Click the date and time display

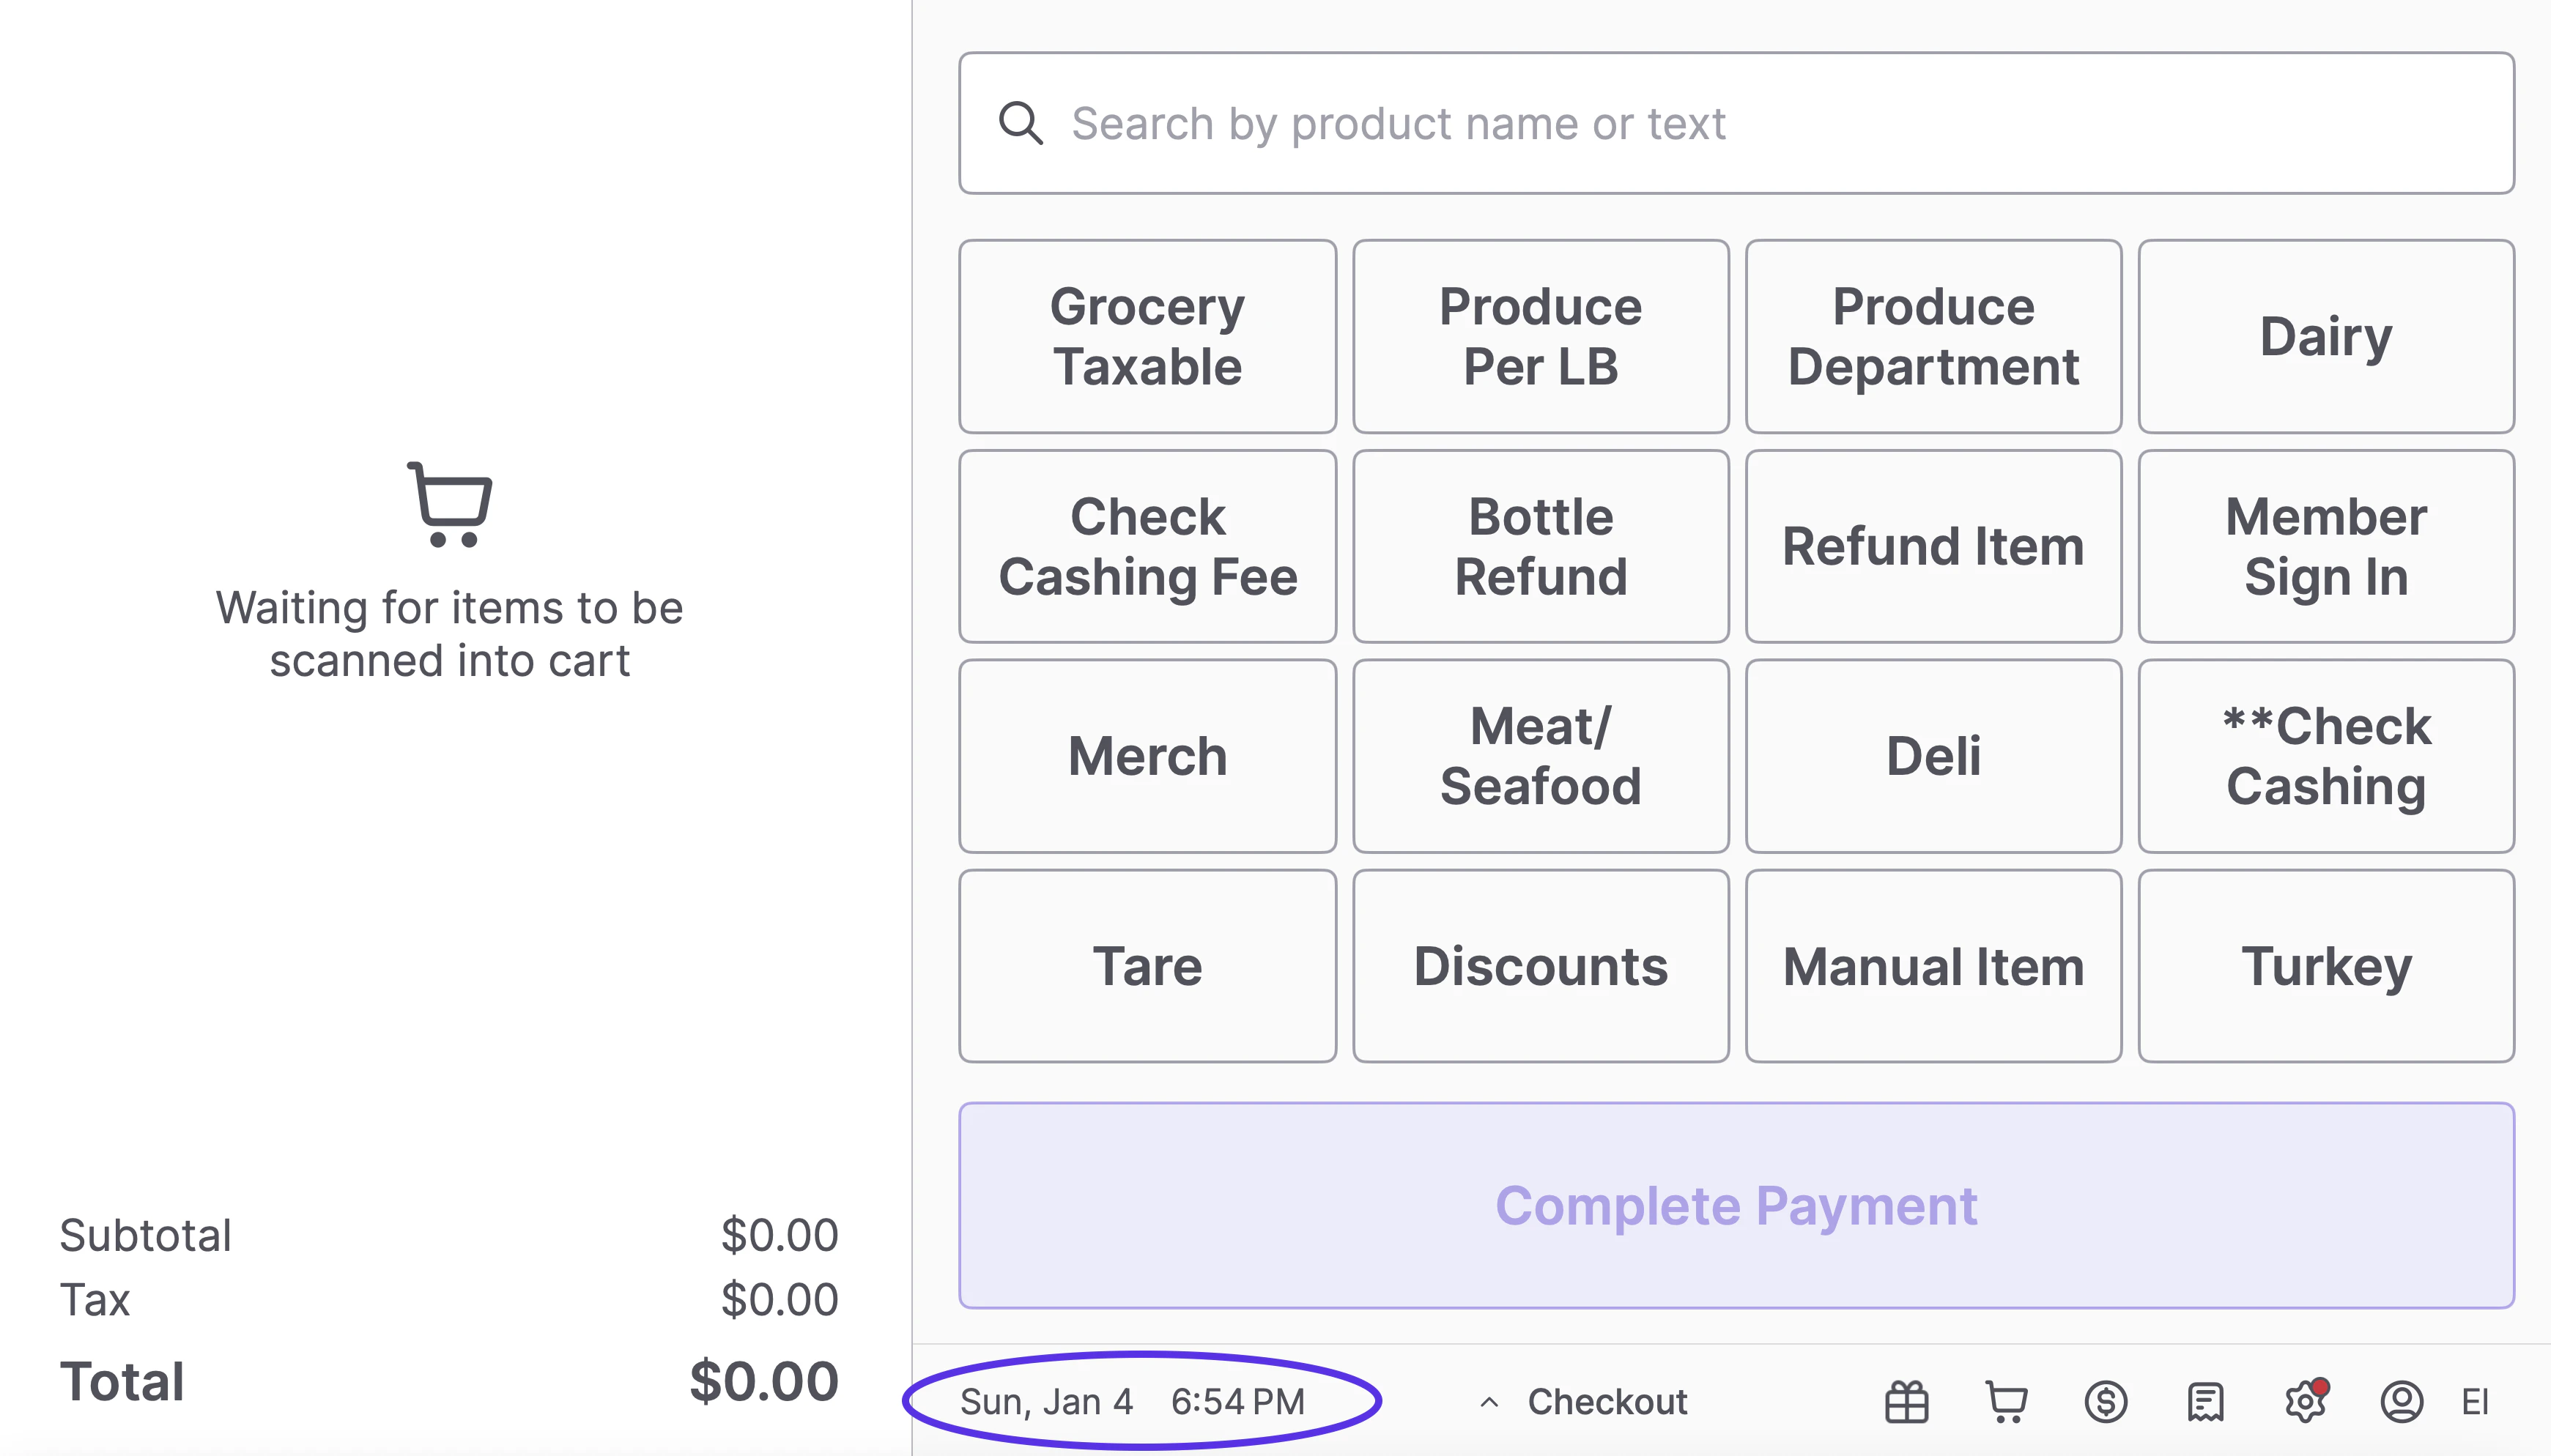click(1132, 1402)
